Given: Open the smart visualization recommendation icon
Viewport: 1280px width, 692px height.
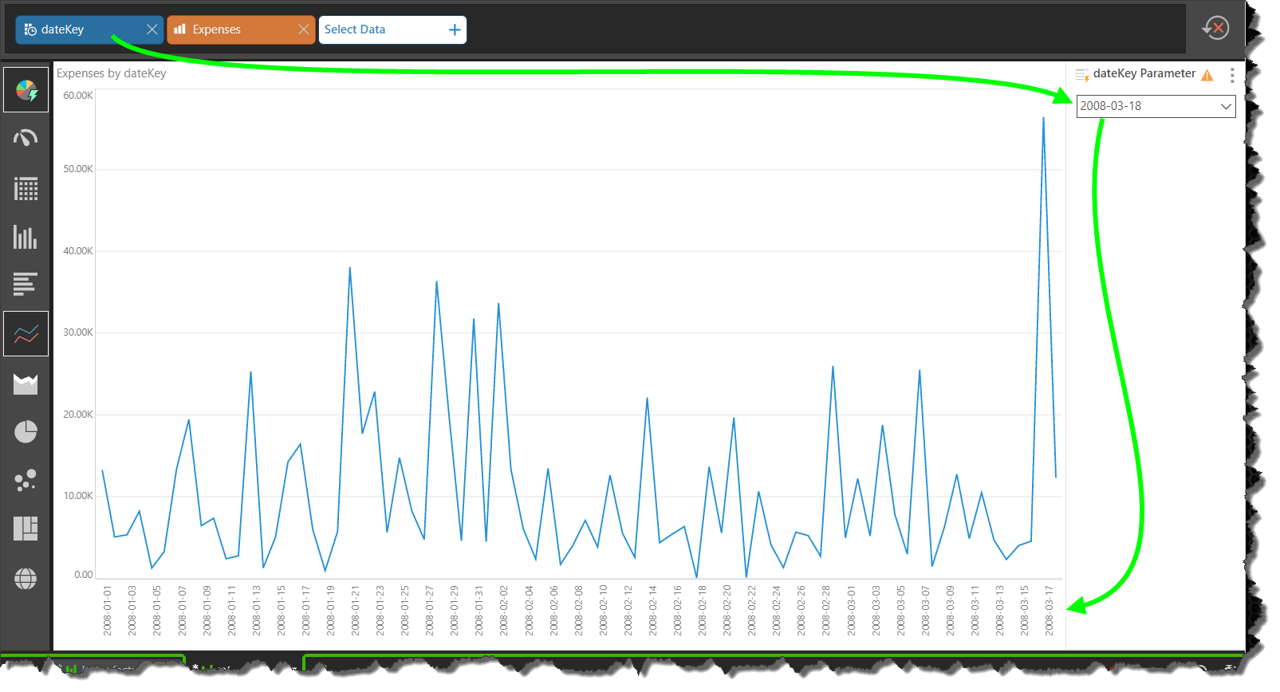Looking at the screenshot, I should click(x=26, y=90).
